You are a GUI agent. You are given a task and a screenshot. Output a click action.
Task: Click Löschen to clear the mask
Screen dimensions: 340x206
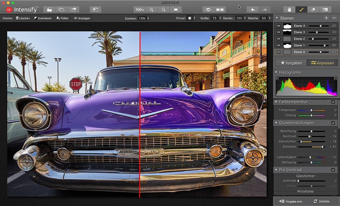click(22, 18)
